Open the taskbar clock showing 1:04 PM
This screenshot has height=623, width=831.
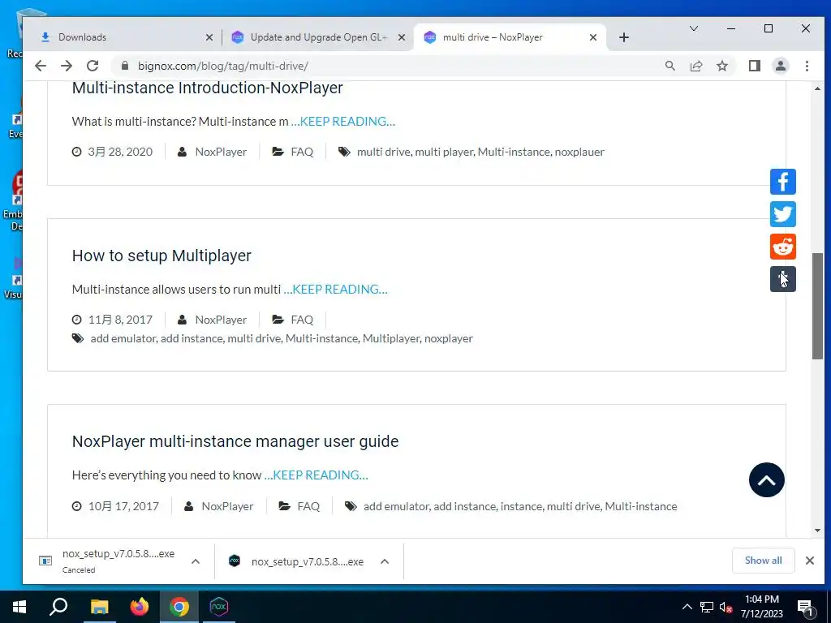tap(762, 607)
